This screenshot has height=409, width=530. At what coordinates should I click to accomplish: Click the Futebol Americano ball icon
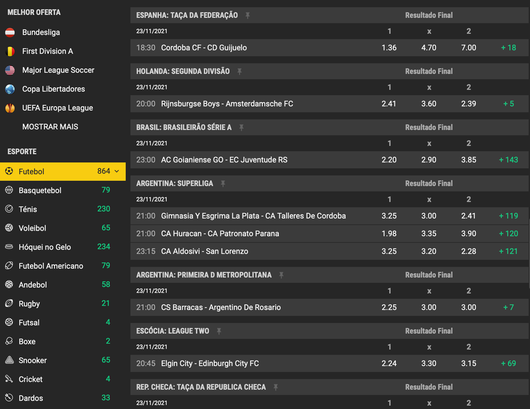tap(9, 266)
